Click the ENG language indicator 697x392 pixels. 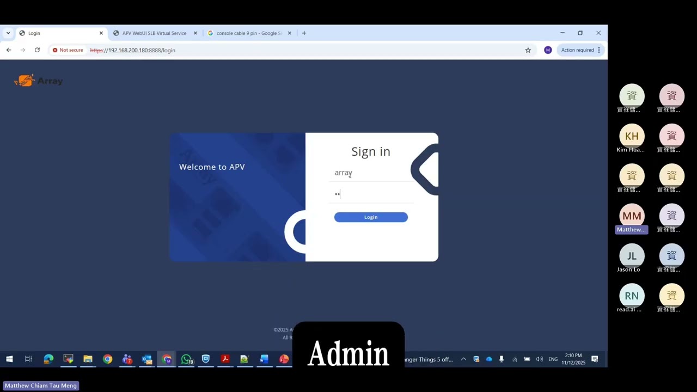553,359
